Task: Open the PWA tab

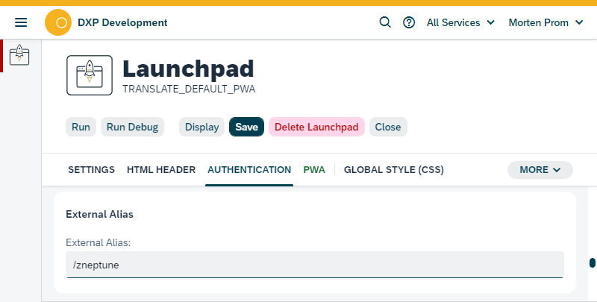Action: pyautogui.click(x=314, y=169)
